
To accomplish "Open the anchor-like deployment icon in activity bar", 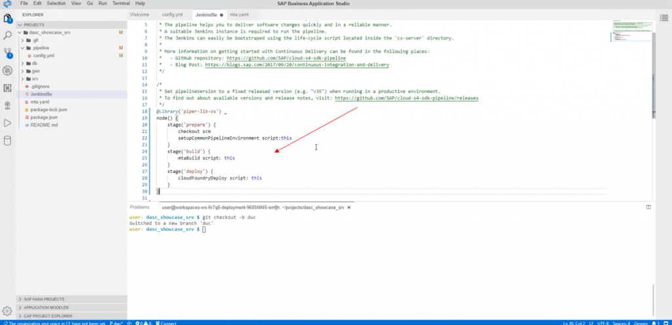I will click(7, 105).
